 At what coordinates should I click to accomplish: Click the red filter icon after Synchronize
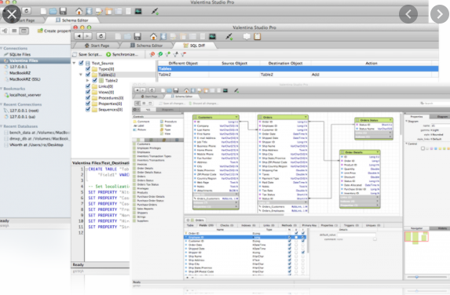152,54
